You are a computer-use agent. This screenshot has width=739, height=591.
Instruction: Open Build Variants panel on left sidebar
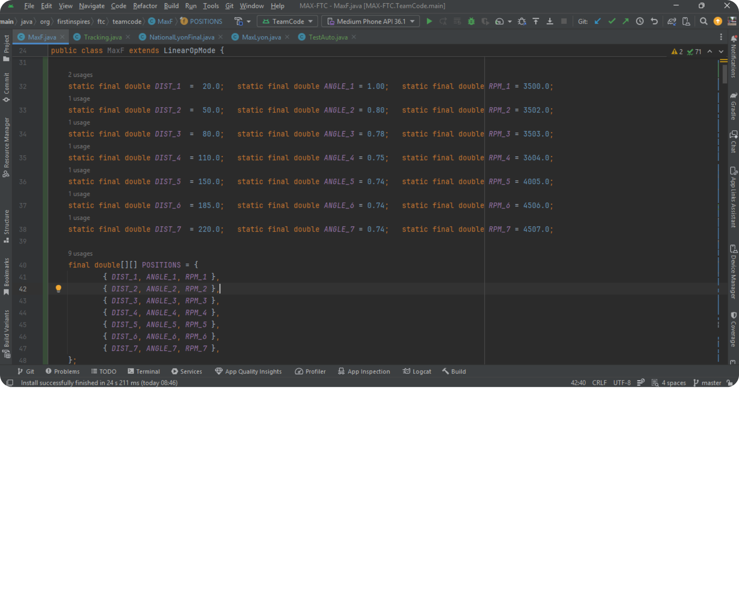point(6,334)
